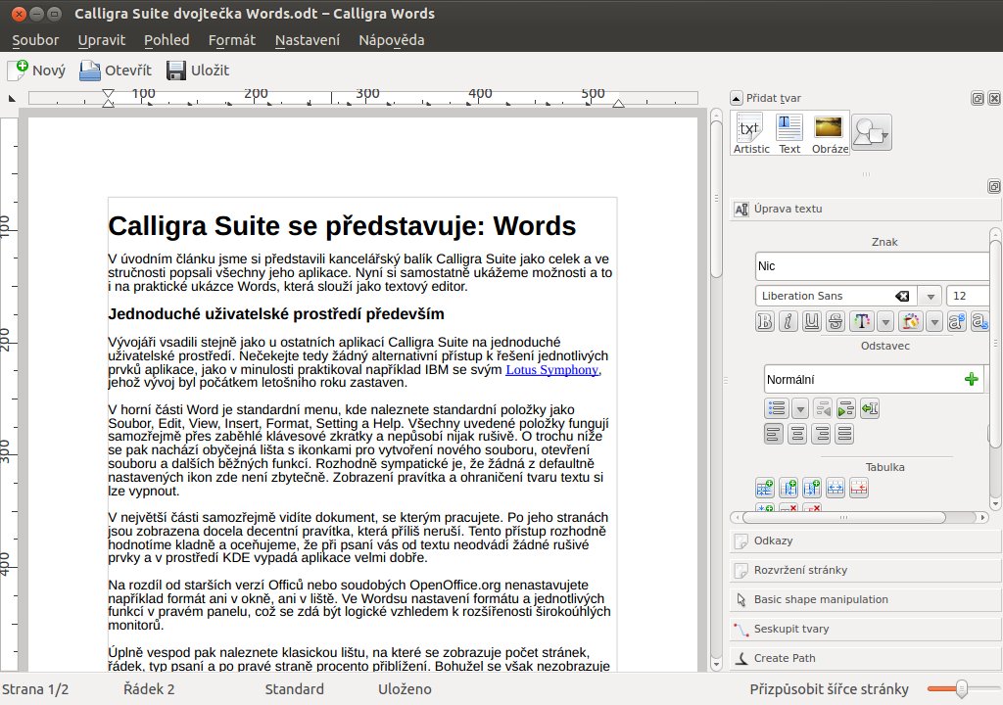This screenshot has width=1003, height=705.
Task: Toggle italic formatting
Action: pos(788,321)
